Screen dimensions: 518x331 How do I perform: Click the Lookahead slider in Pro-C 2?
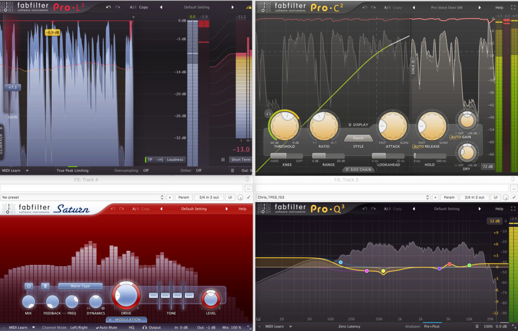click(388, 155)
